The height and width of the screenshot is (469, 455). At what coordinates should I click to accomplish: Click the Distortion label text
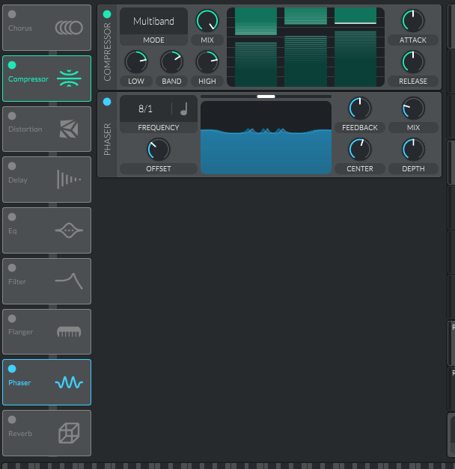tap(25, 129)
